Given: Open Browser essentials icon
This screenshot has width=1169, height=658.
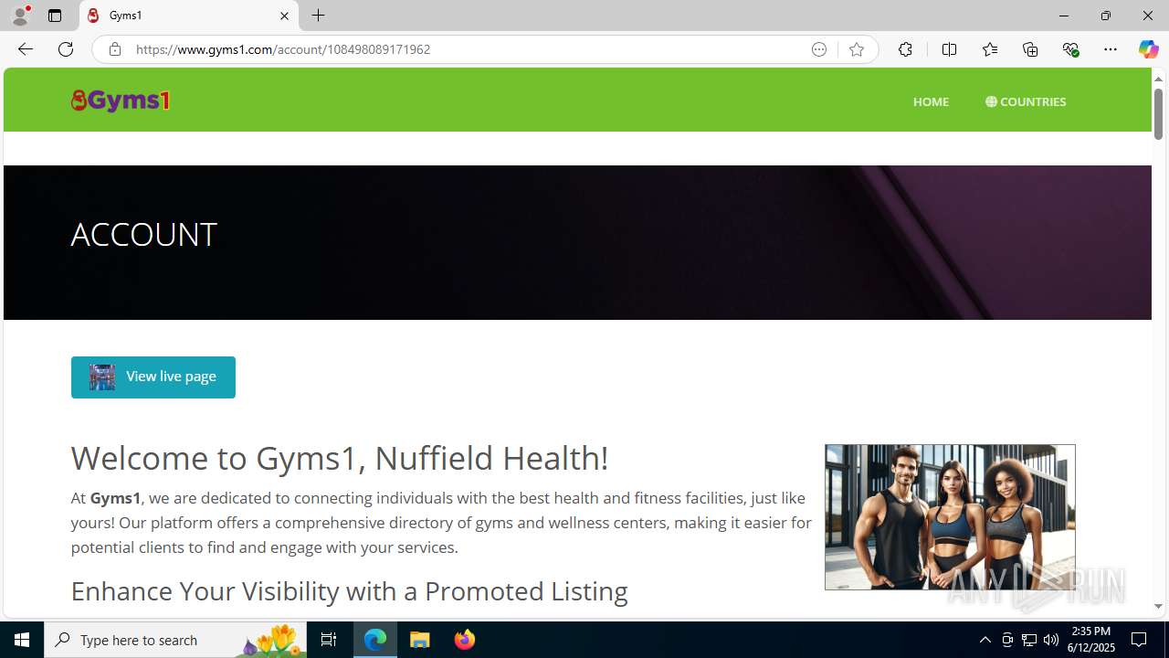Looking at the screenshot, I should pos(1070,49).
